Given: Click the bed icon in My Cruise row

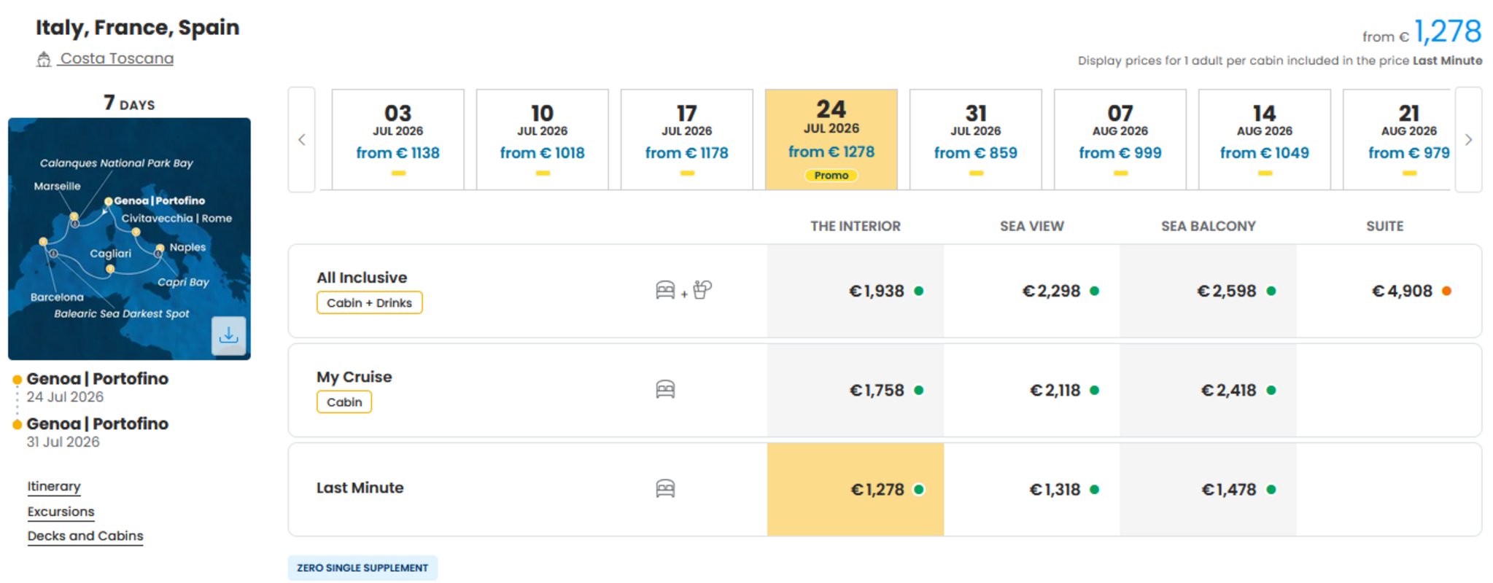Looking at the screenshot, I should pos(665,390).
